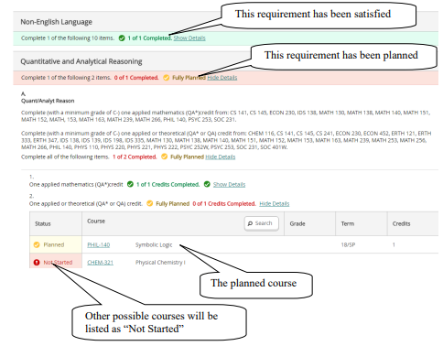Select the Non-English Language heading

56,22
